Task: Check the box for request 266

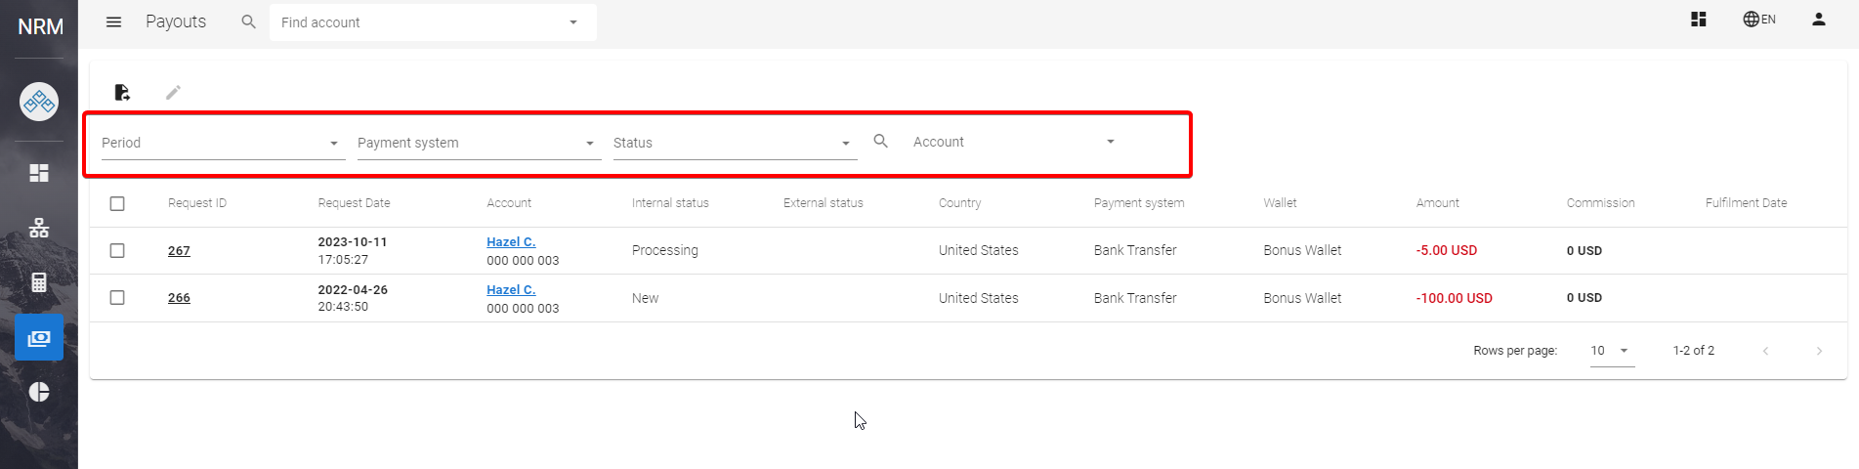Action: coord(117,298)
